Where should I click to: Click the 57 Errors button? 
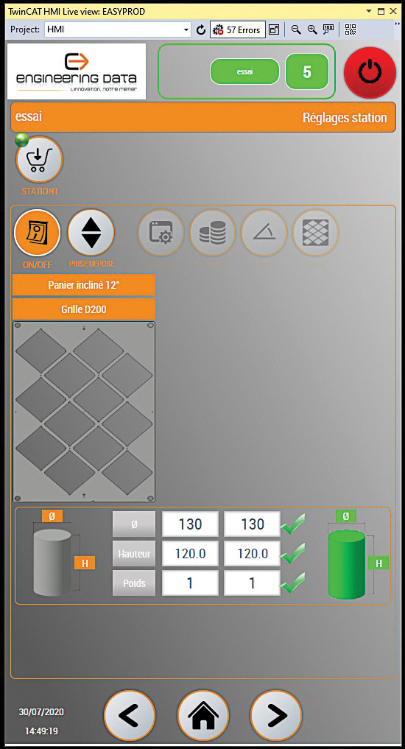238,29
